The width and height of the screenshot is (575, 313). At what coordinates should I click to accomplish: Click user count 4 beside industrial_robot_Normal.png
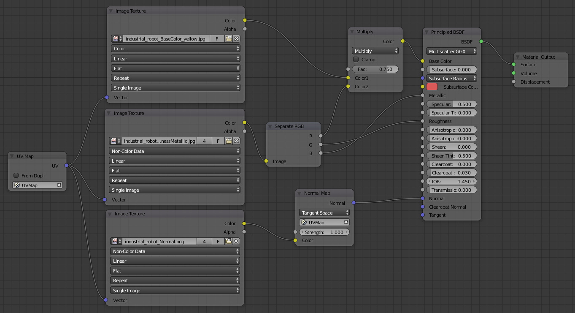pos(205,242)
